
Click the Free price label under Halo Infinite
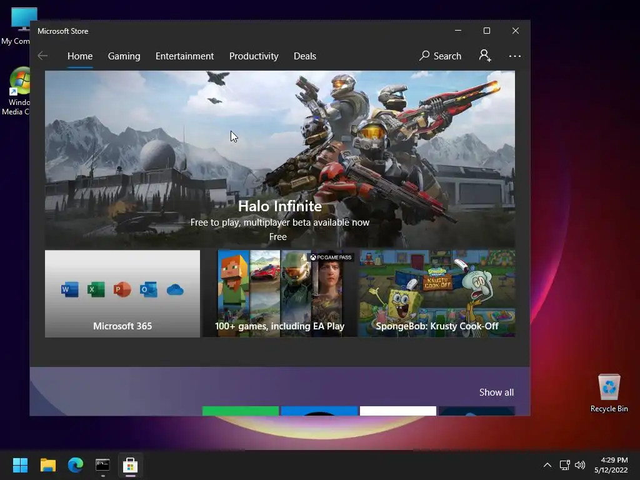coord(278,237)
